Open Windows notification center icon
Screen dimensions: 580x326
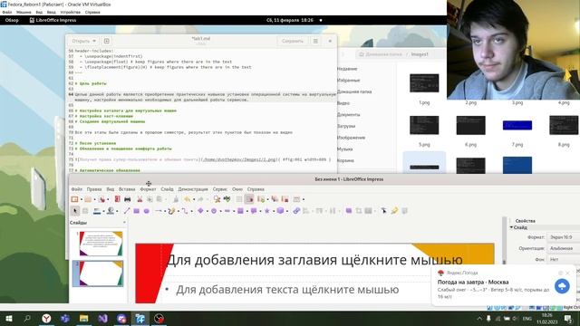[568, 318]
